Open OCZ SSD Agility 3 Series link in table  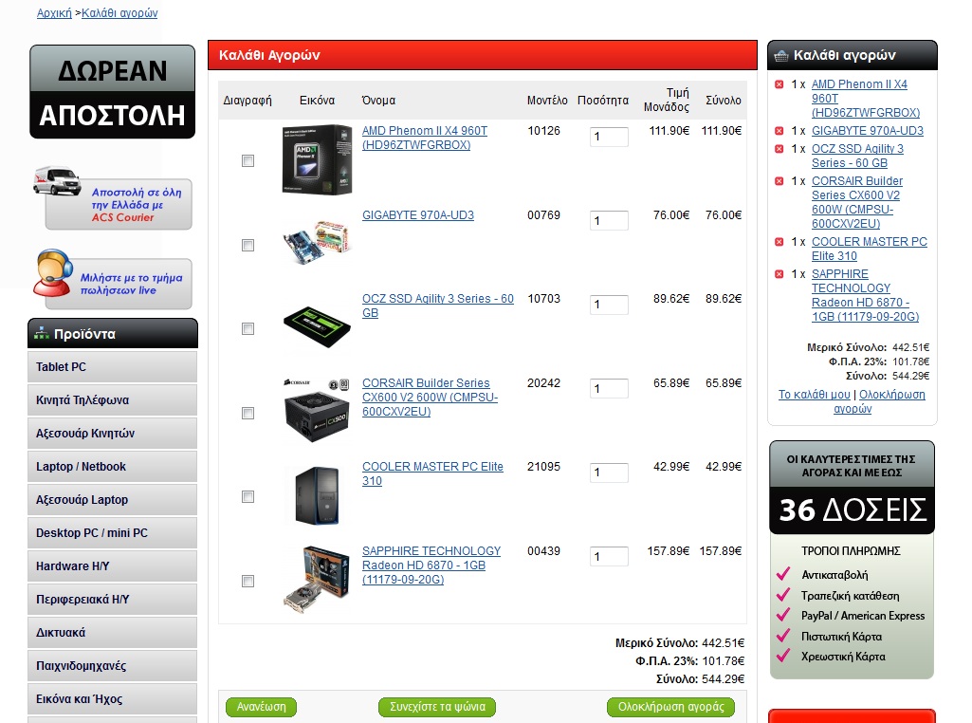(x=438, y=306)
